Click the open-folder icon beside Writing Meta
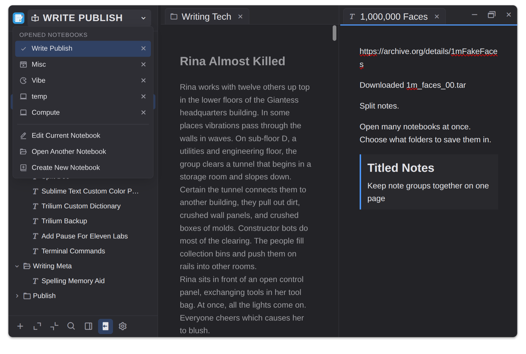The image size is (526, 354). (27, 266)
